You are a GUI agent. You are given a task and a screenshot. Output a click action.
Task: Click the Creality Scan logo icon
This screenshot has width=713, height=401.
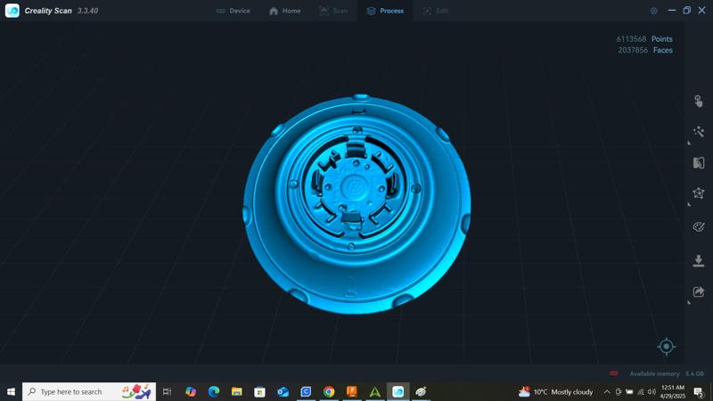(12, 11)
